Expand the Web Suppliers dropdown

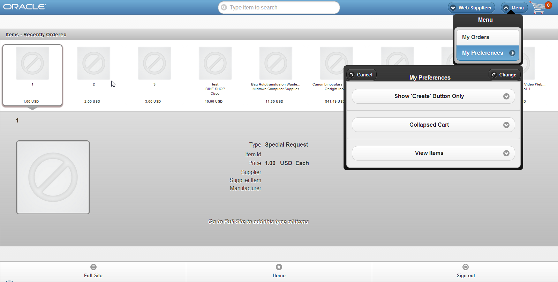point(472,8)
